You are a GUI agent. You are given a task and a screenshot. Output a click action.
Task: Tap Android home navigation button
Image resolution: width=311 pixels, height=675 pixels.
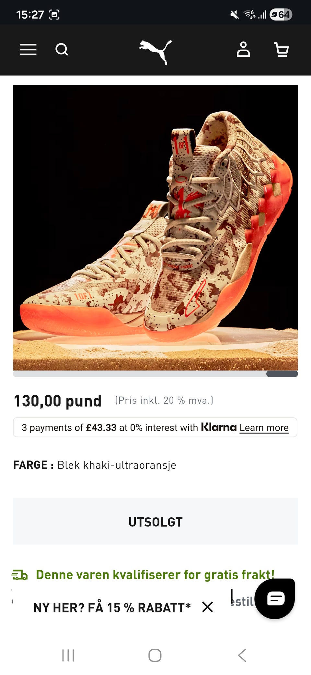point(155,655)
